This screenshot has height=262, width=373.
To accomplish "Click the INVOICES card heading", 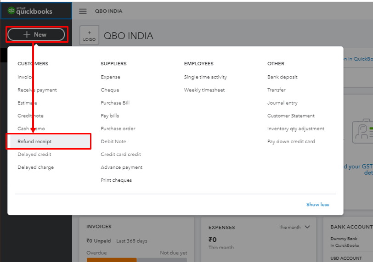I will tap(99, 226).
